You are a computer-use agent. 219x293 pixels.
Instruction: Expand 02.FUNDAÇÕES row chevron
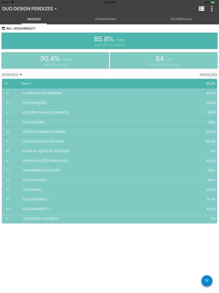8,103
